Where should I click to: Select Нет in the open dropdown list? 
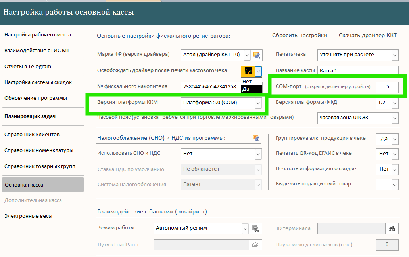[x=252, y=82]
